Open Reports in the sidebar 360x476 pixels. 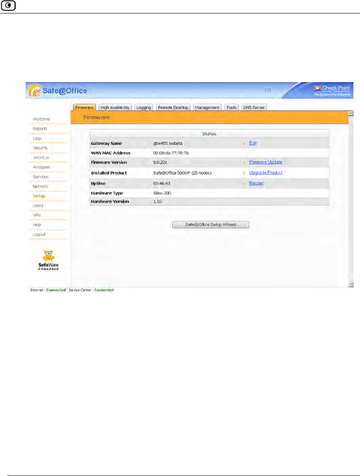click(40, 129)
